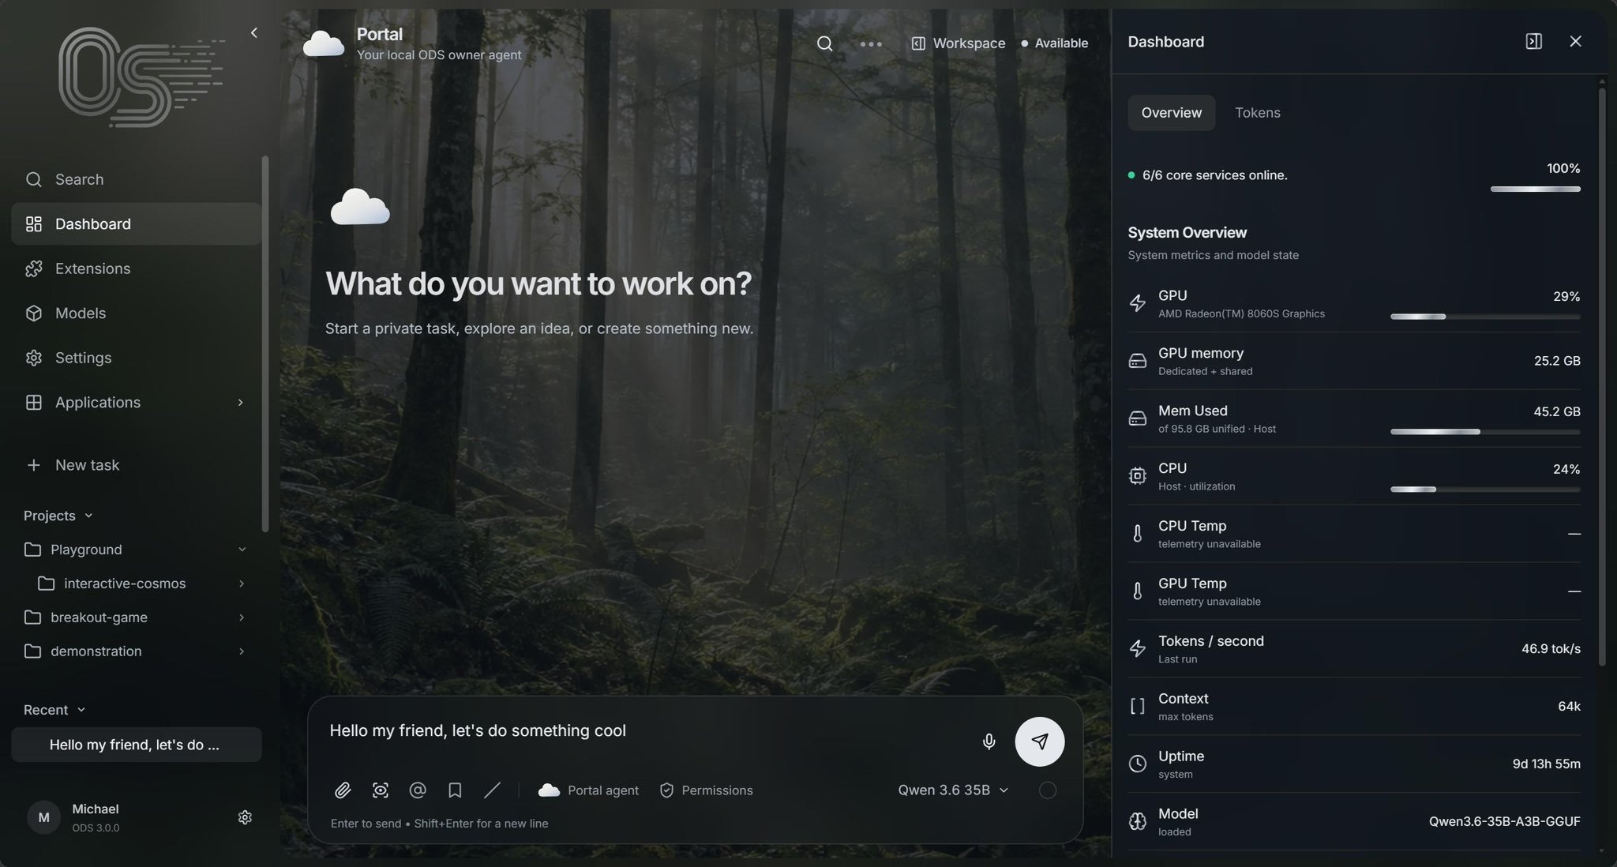This screenshot has height=867, width=1617.
Task: Collapse the Playground project folder
Action: coord(242,549)
